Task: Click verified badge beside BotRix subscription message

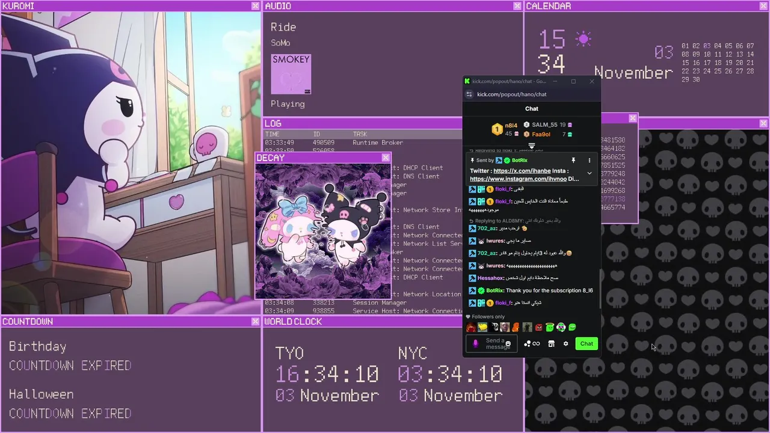Action: coord(481,290)
